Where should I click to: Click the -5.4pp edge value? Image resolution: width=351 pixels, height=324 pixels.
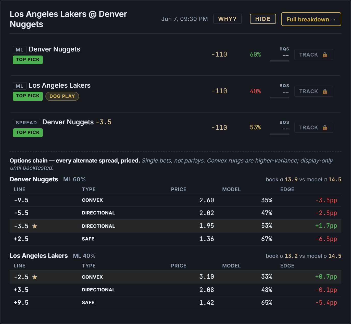click(326, 303)
